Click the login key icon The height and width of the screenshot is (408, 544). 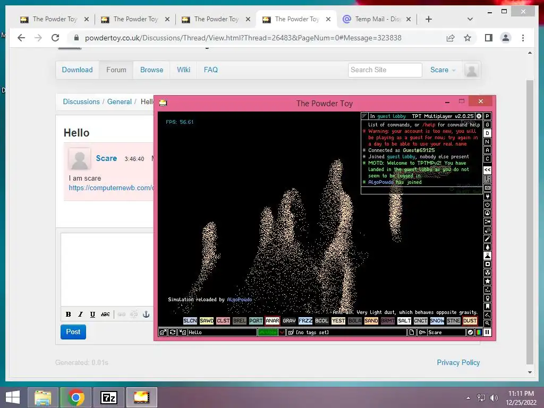pos(422,332)
